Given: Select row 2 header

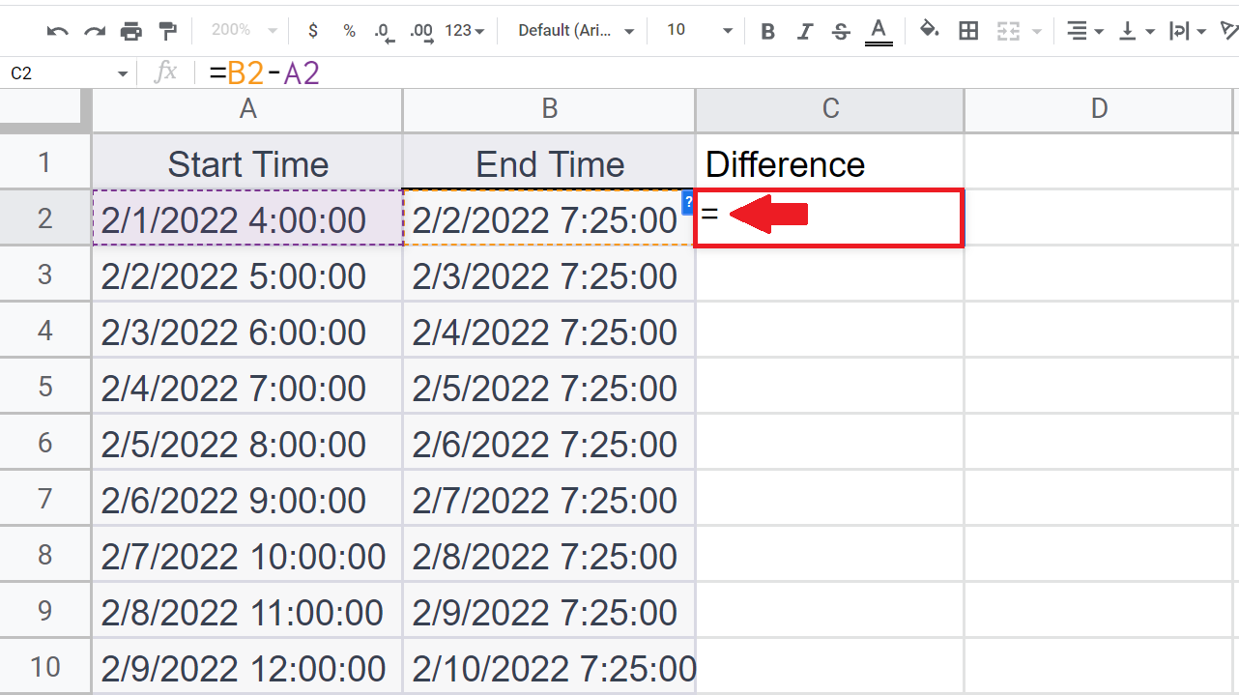Looking at the screenshot, I should tap(45, 217).
